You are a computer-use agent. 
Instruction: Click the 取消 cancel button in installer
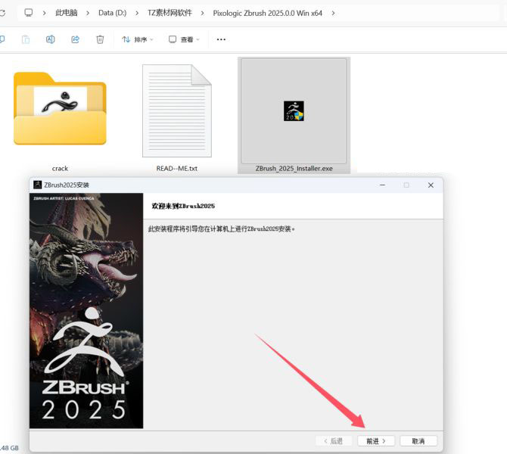418,441
